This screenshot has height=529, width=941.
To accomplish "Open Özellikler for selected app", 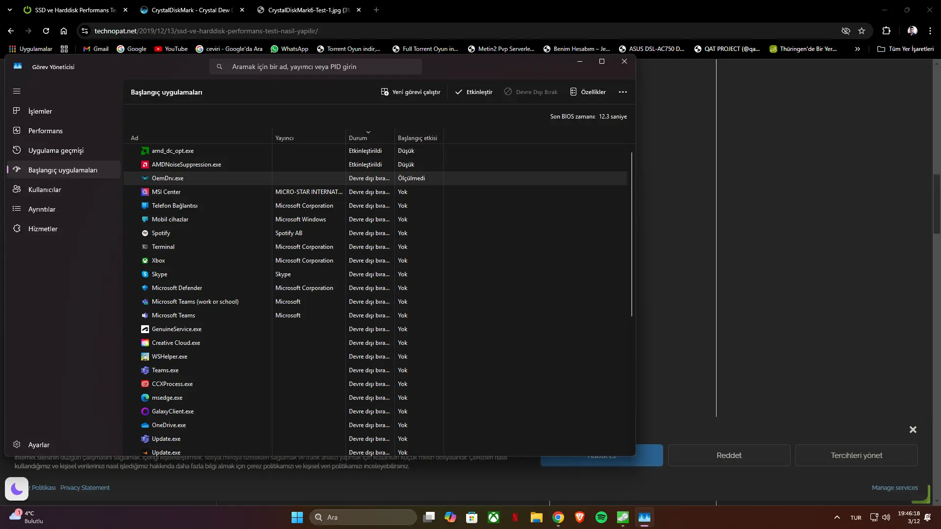I will (588, 92).
